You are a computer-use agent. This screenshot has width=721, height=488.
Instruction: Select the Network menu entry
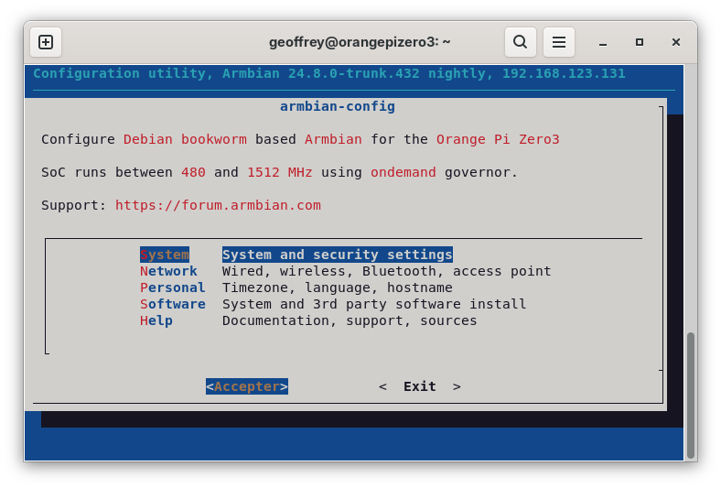[x=168, y=271]
